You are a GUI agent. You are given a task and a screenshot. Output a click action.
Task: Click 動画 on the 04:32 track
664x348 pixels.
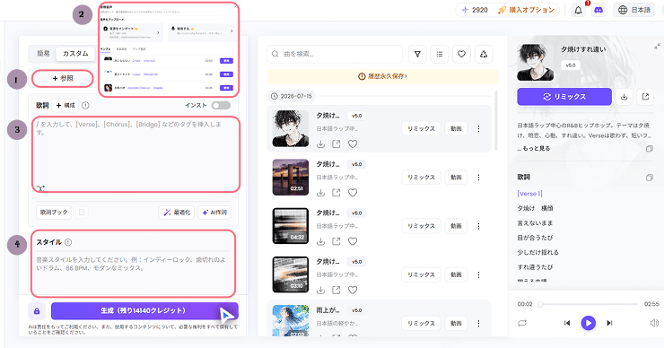tap(456, 226)
